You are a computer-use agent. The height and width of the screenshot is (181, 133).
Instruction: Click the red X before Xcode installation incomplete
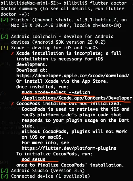coord(12,54)
